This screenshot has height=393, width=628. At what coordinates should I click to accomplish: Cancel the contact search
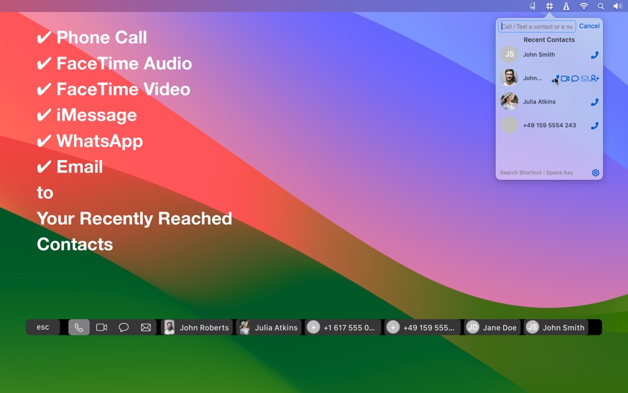tap(589, 26)
